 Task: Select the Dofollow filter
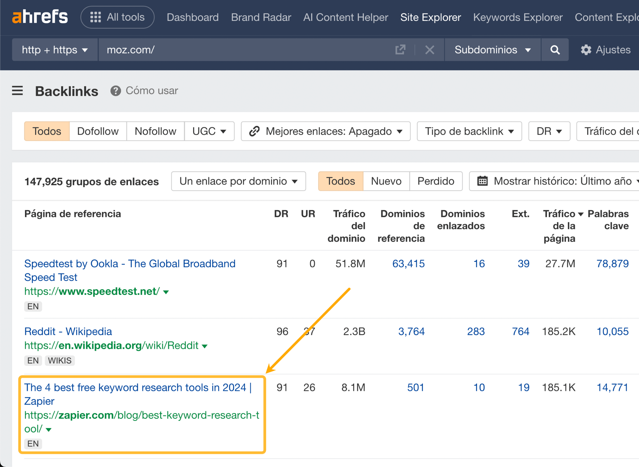coord(98,131)
